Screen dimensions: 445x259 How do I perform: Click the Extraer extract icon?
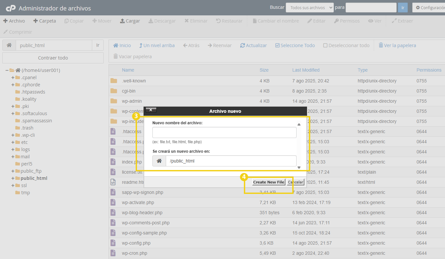[402, 21]
